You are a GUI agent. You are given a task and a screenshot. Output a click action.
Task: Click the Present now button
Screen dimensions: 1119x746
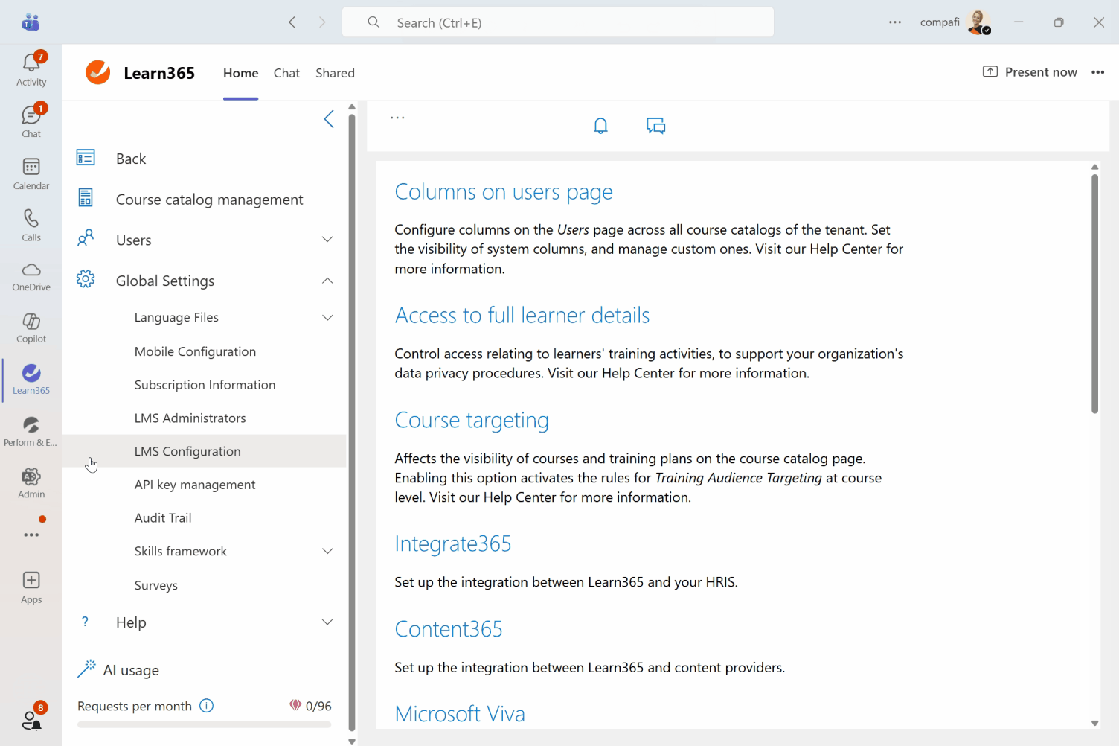click(x=1030, y=71)
